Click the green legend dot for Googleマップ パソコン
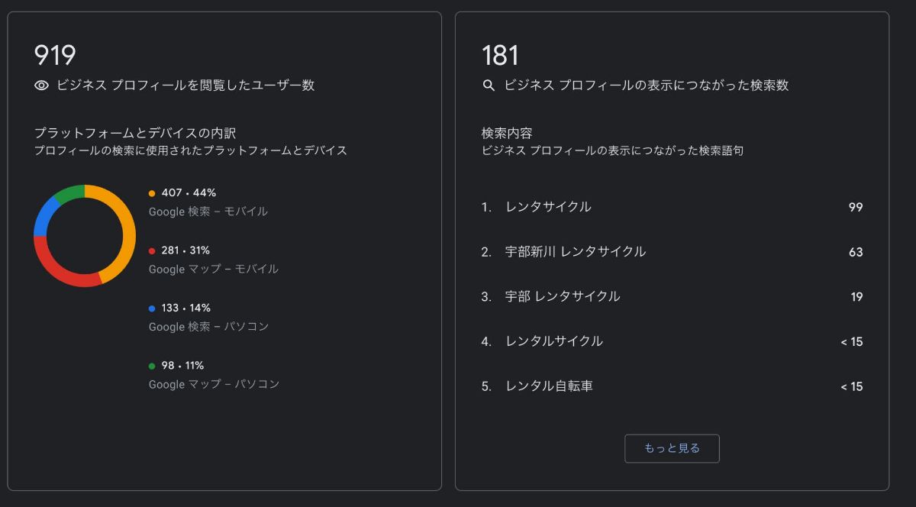Viewport: 916px width, 507px height. (x=152, y=366)
